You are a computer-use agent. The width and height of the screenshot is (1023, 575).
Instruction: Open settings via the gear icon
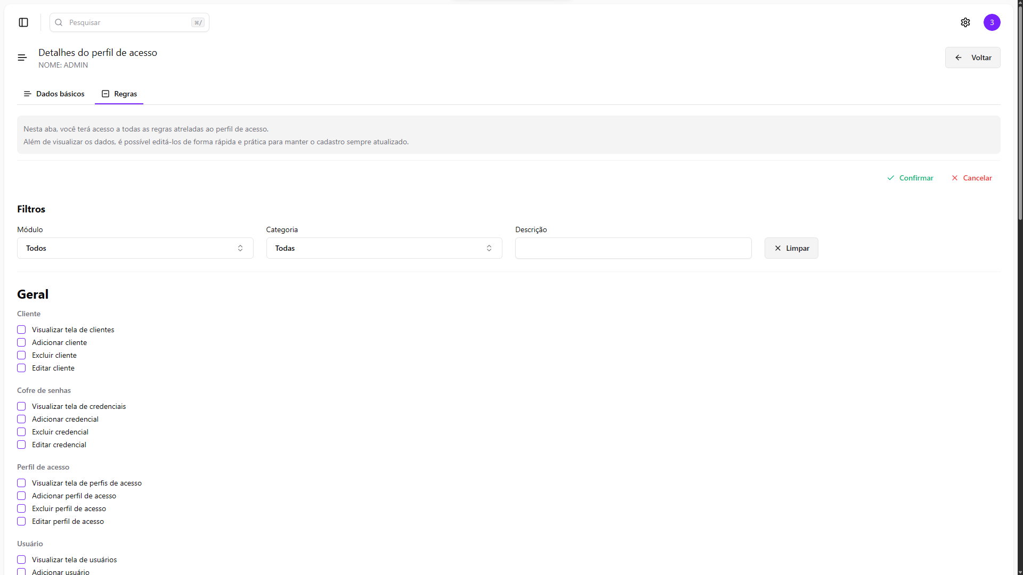pyautogui.click(x=965, y=22)
